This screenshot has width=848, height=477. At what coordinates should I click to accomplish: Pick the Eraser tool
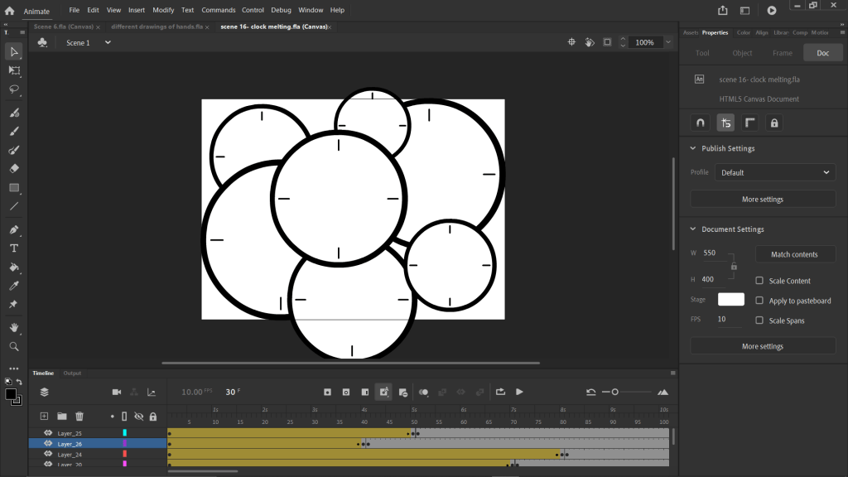point(14,168)
